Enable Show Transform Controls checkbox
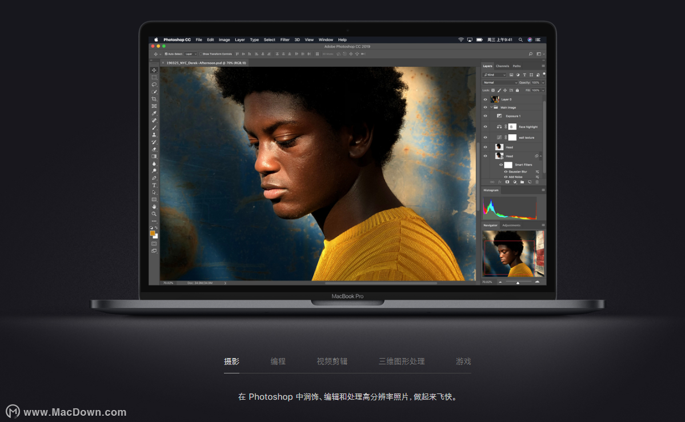 tap(201, 54)
